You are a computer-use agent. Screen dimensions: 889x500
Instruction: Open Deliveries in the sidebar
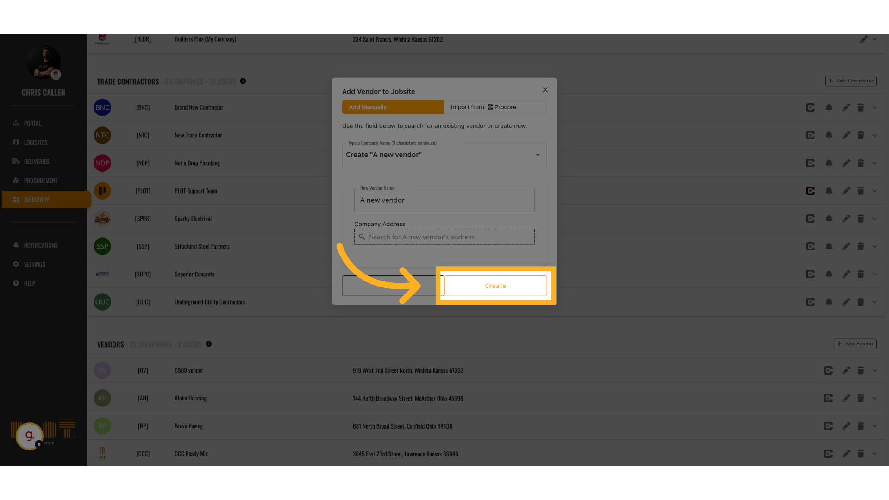[x=36, y=162]
